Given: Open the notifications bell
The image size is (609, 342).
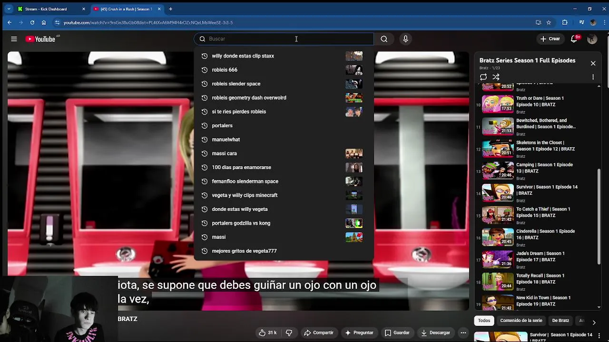Looking at the screenshot, I should (x=574, y=39).
